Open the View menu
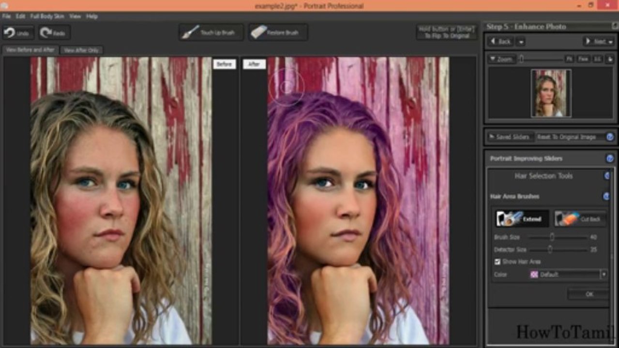Image resolution: width=619 pixels, height=348 pixels. (75, 16)
